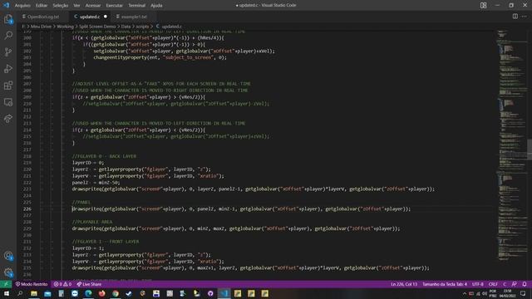Open the Editar menu
Image resolution: width=532 pixels, height=299 pixels.
pos(42,6)
